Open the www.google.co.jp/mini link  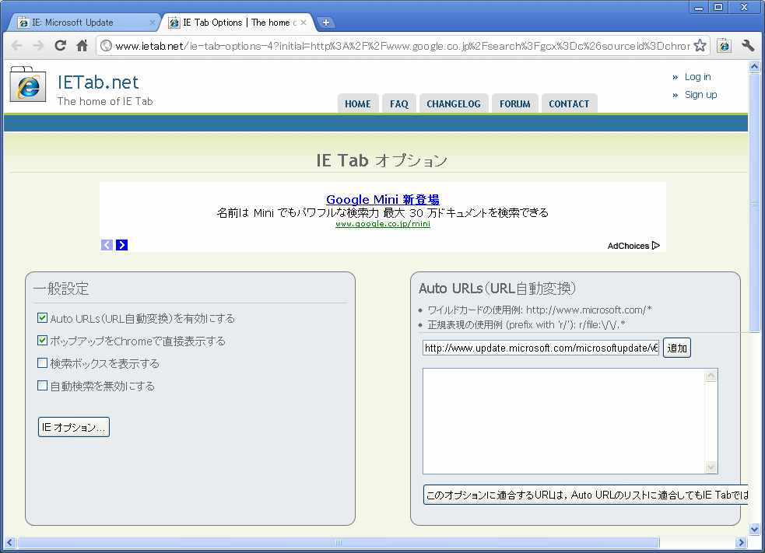[383, 224]
